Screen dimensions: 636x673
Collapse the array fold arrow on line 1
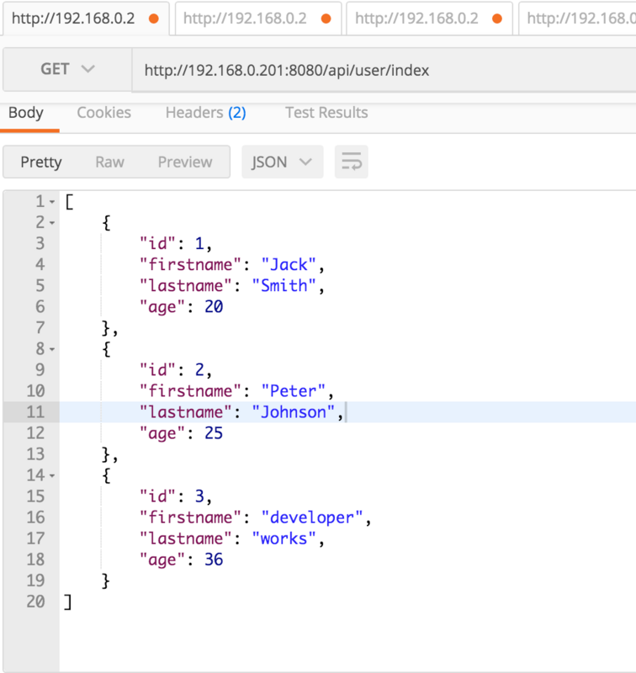(52, 202)
